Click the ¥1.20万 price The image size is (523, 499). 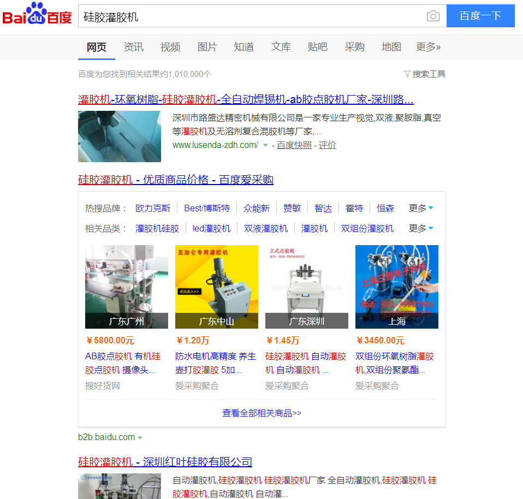pyautogui.click(x=193, y=341)
